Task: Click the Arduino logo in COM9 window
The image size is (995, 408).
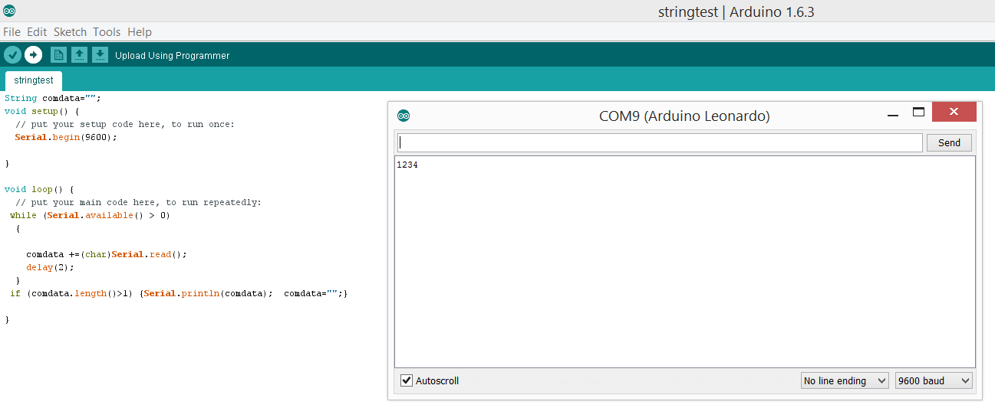Action: click(x=404, y=116)
